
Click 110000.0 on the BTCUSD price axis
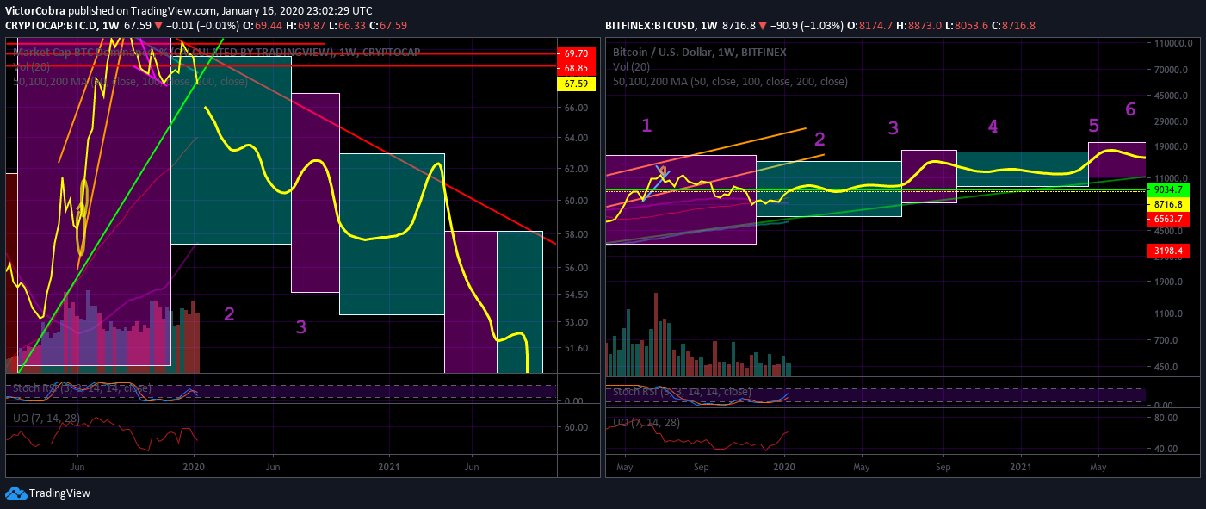coord(1172,42)
